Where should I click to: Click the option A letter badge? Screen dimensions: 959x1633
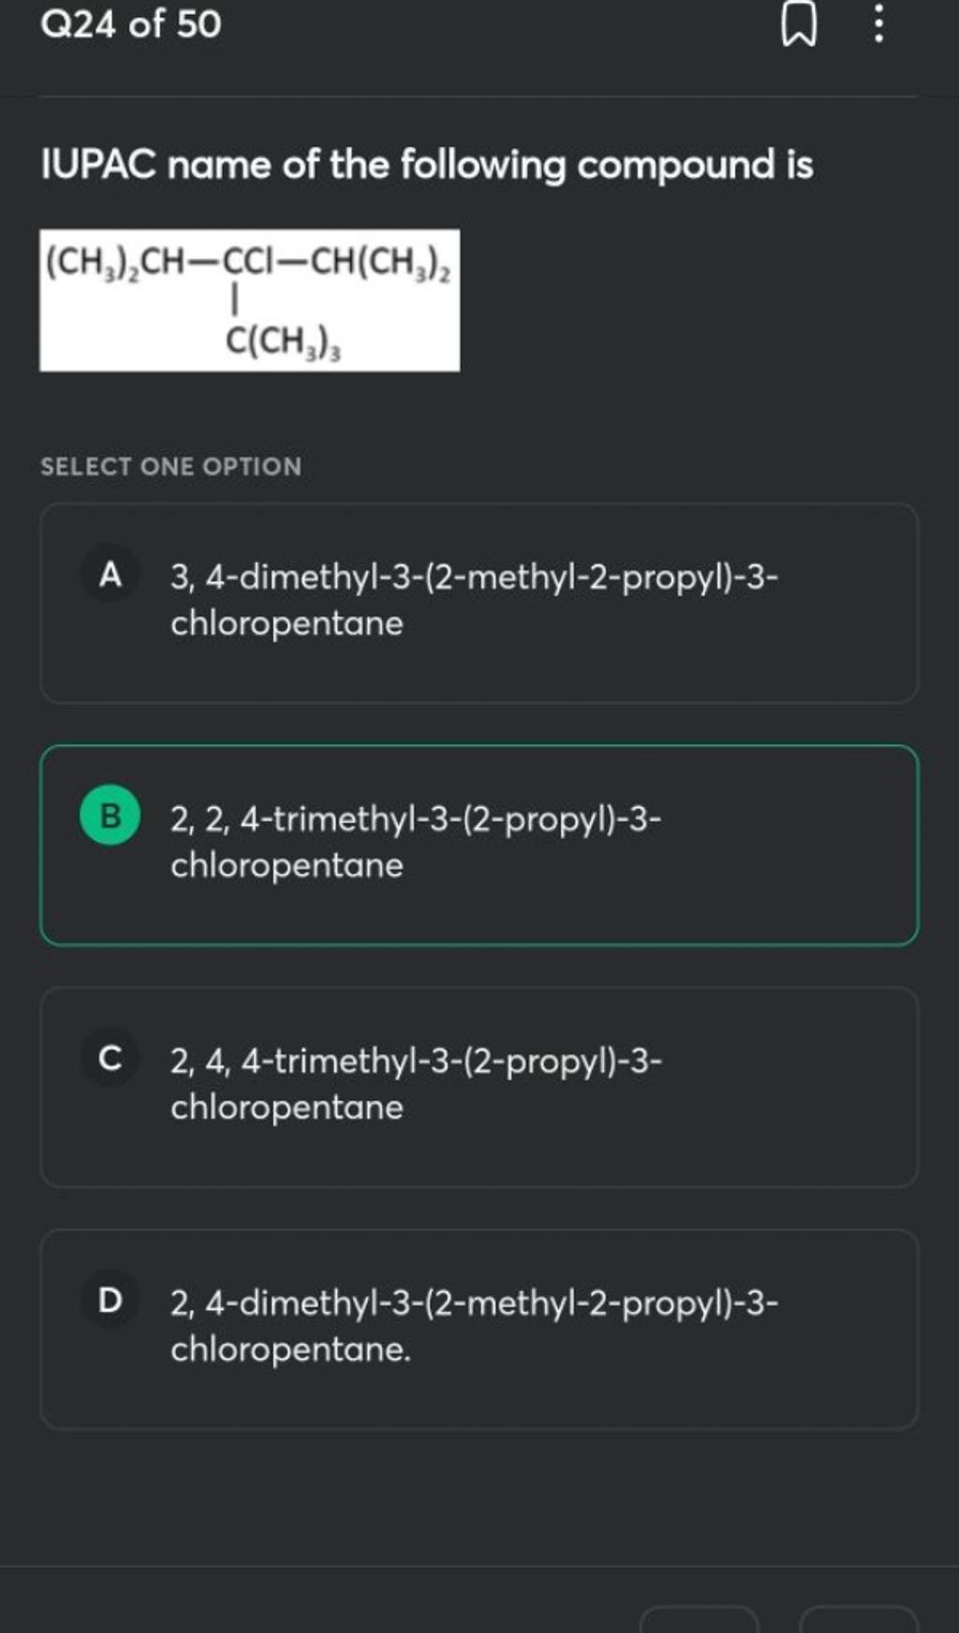coord(111,578)
